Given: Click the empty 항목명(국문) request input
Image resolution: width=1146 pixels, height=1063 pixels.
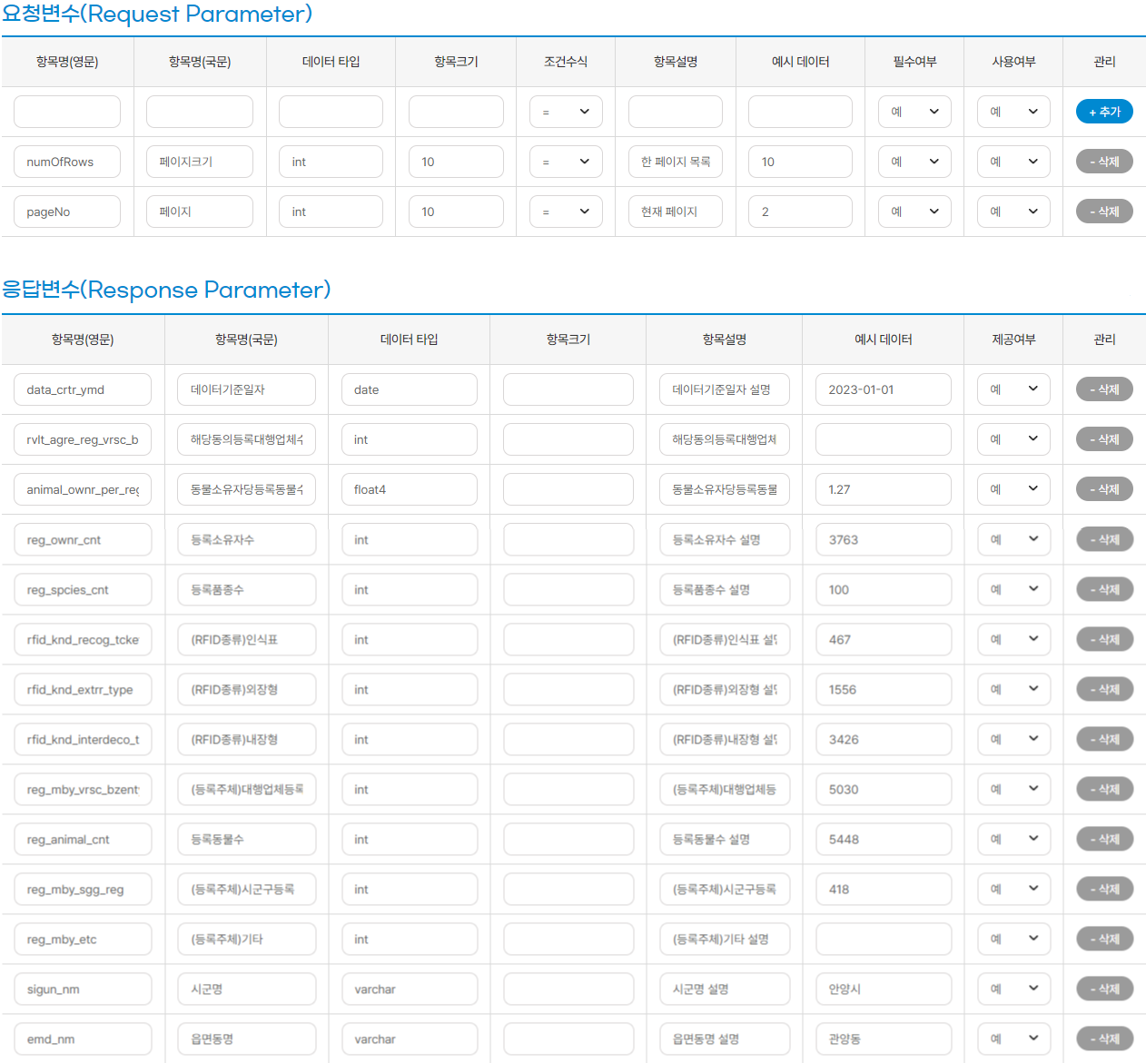Looking at the screenshot, I should (200, 112).
